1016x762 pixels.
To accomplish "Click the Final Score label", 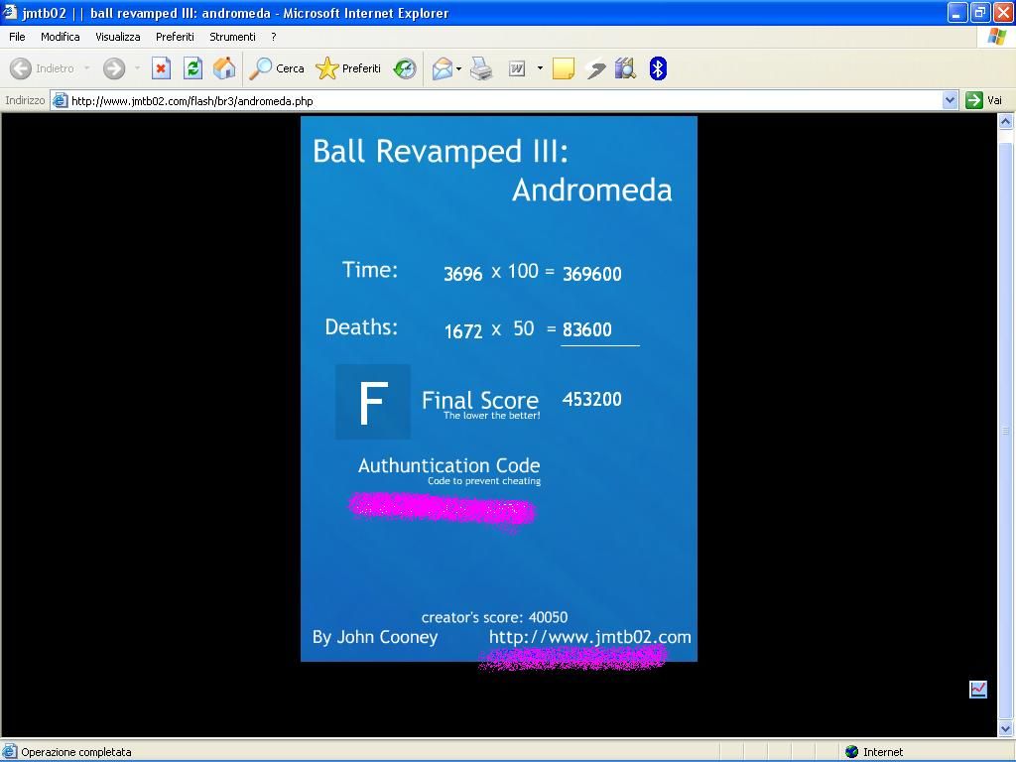I will pos(480,401).
